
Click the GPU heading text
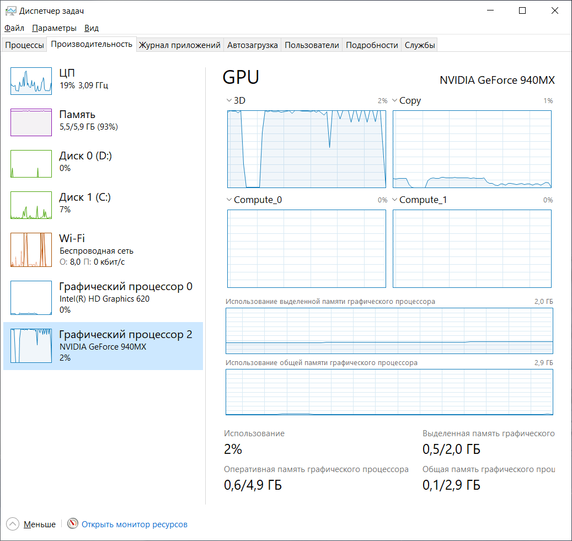pyautogui.click(x=240, y=77)
